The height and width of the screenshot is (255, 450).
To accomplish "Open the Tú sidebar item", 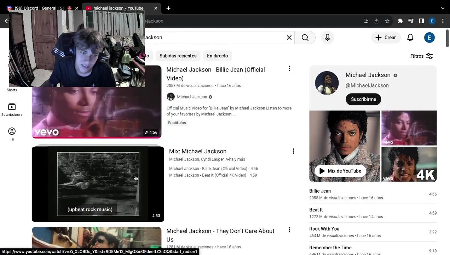I will (x=12, y=134).
